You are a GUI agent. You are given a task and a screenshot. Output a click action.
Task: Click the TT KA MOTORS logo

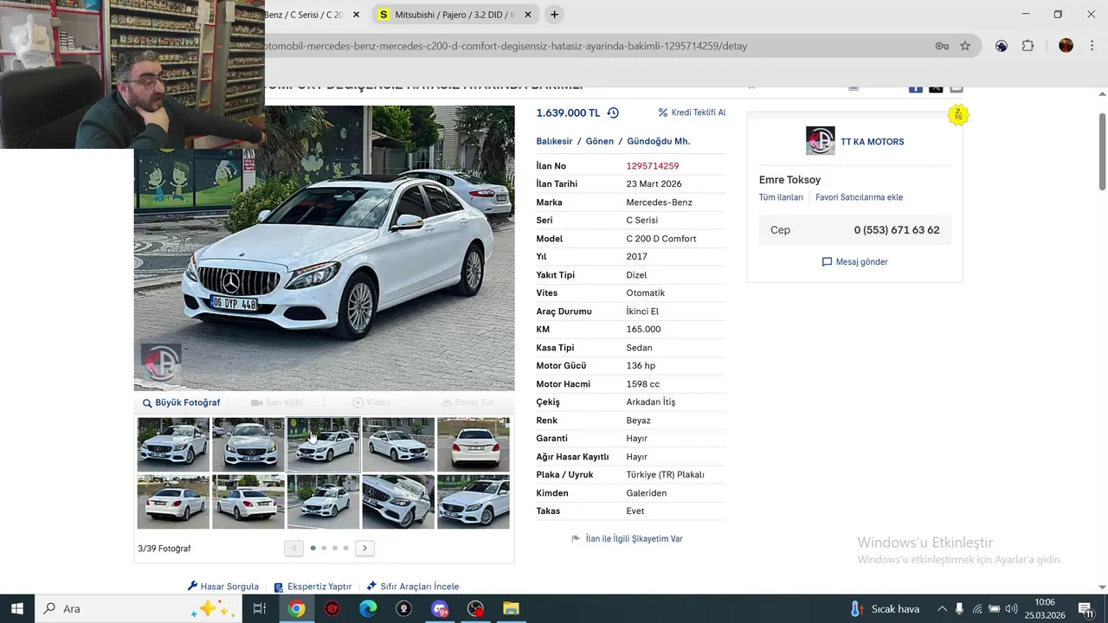[820, 141]
